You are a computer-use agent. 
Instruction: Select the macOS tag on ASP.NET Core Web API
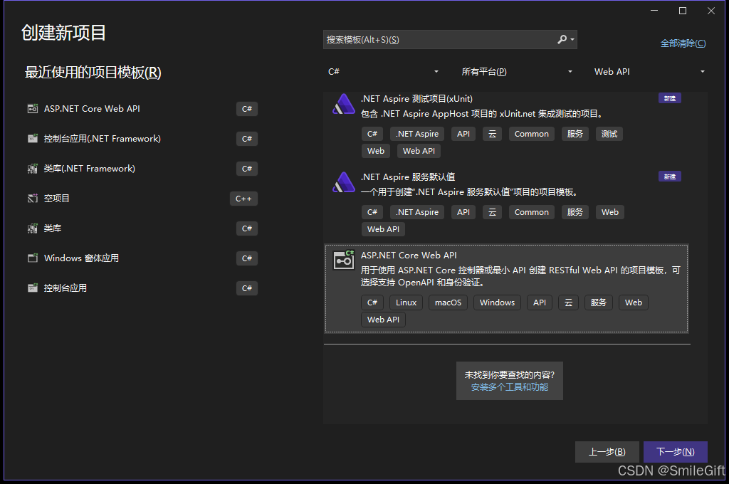point(448,302)
